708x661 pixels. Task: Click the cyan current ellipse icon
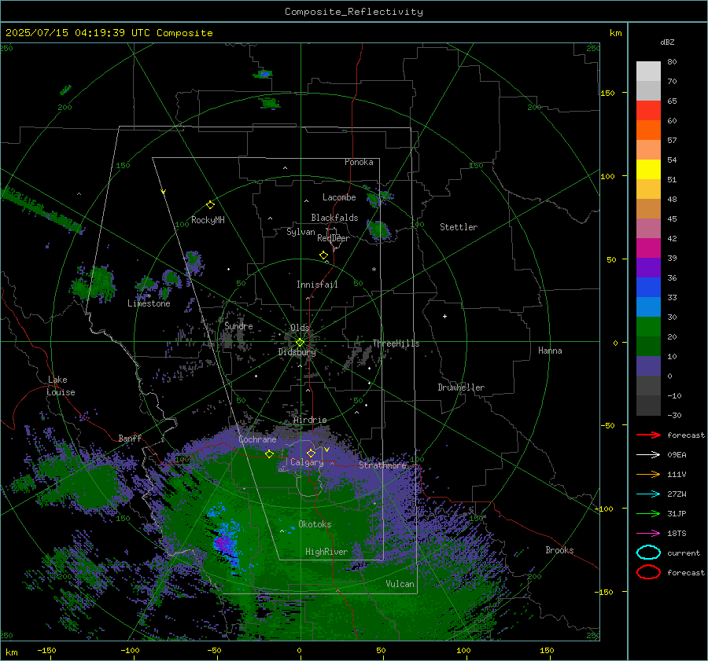(x=648, y=553)
